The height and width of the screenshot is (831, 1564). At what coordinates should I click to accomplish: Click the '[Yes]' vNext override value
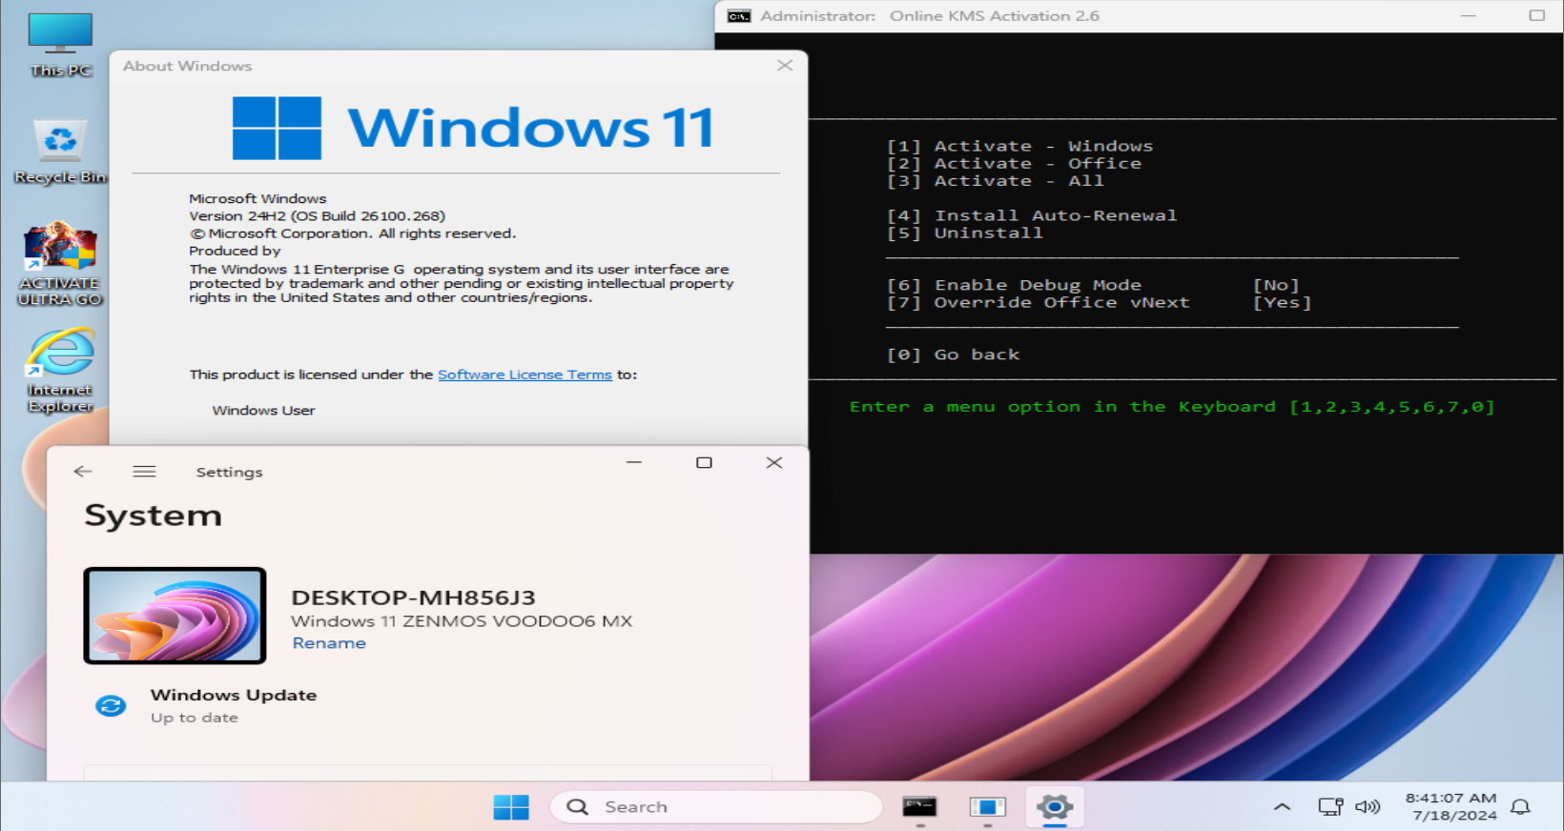[1283, 302]
